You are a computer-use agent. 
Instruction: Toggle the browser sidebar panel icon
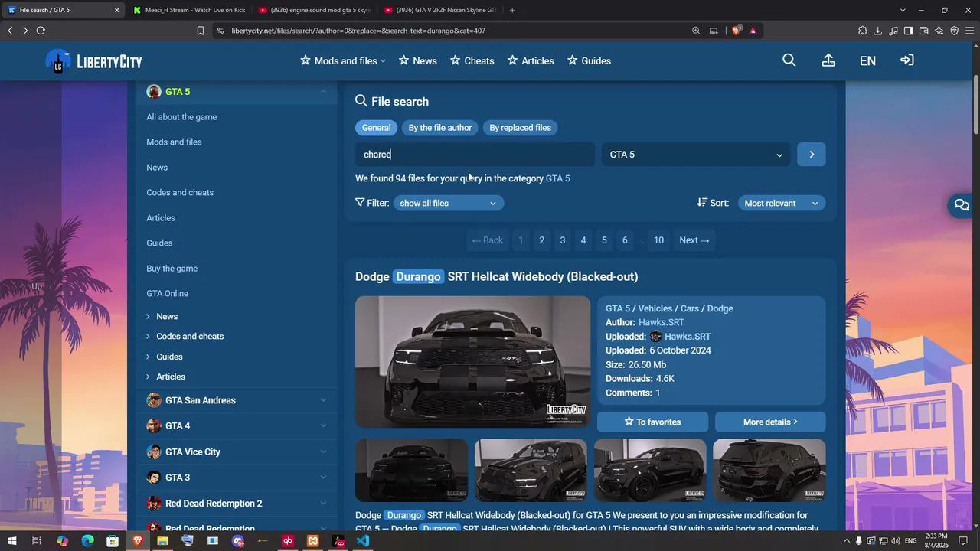(908, 31)
